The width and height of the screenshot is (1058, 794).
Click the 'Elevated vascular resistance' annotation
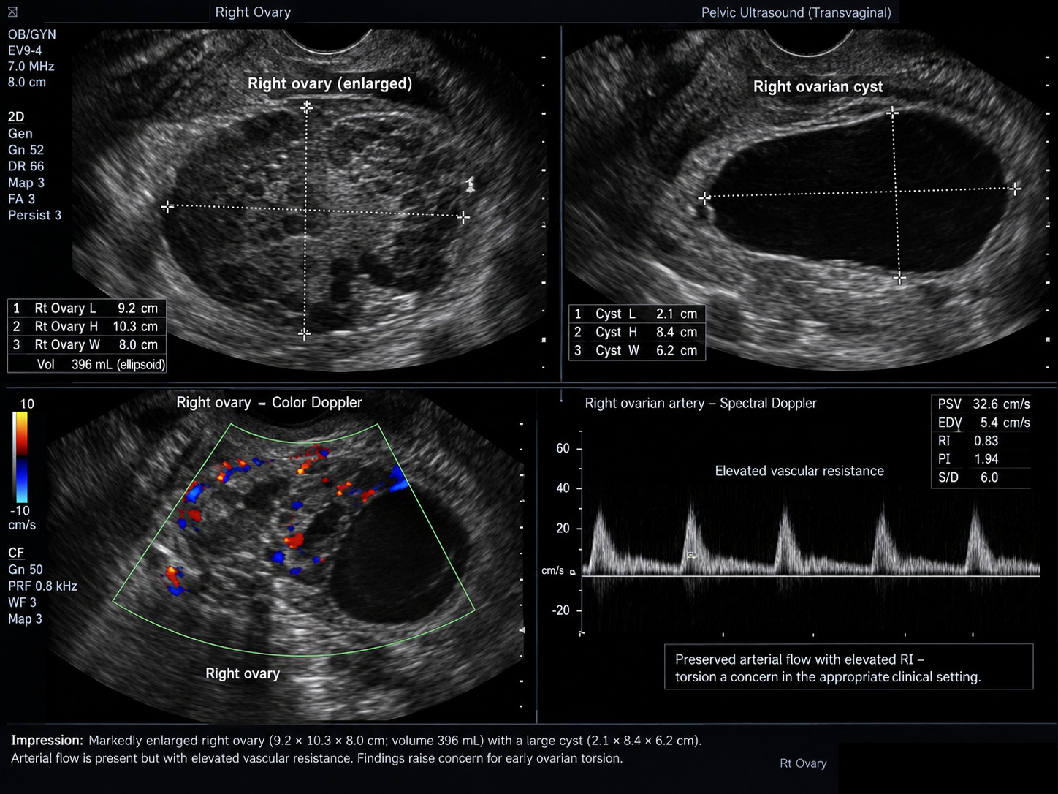pyautogui.click(x=799, y=471)
